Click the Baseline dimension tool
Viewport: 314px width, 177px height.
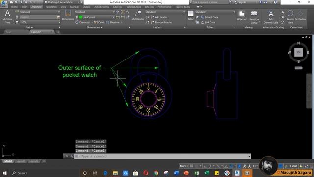point(113,22)
